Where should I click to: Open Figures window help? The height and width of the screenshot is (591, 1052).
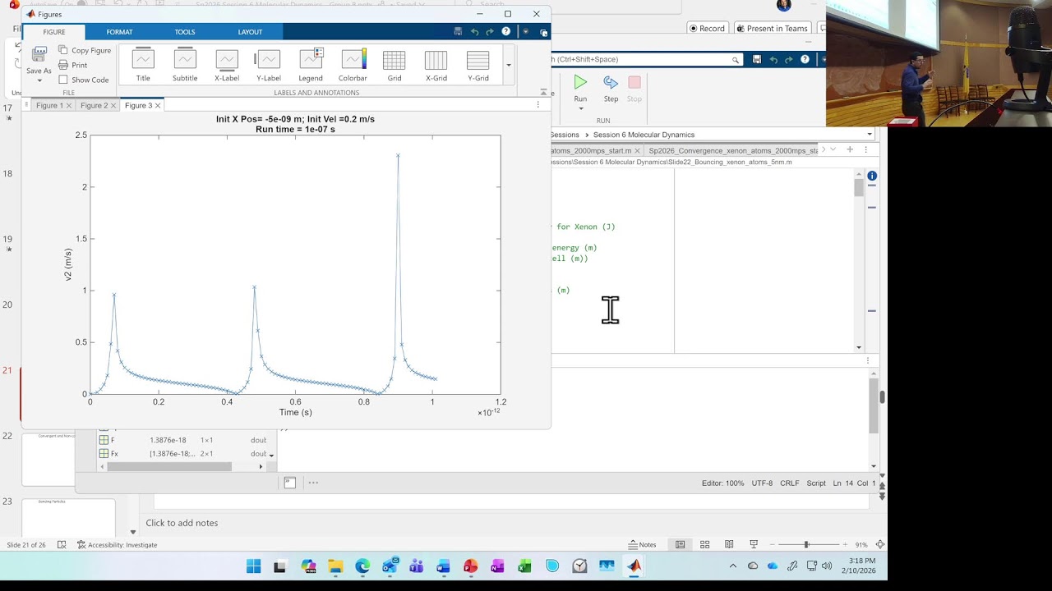[505, 32]
